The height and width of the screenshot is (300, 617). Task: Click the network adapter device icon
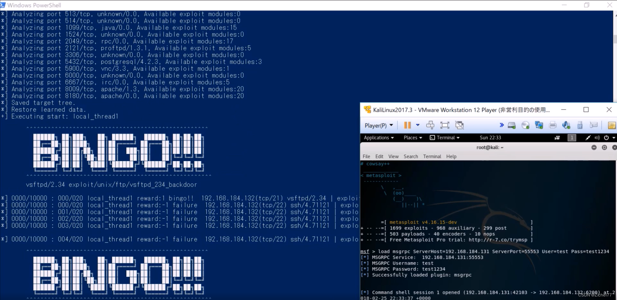pyautogui.click(x=539, y=125)
